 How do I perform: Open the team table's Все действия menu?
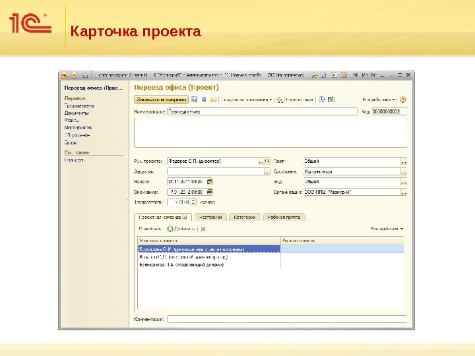click(387, 229)
